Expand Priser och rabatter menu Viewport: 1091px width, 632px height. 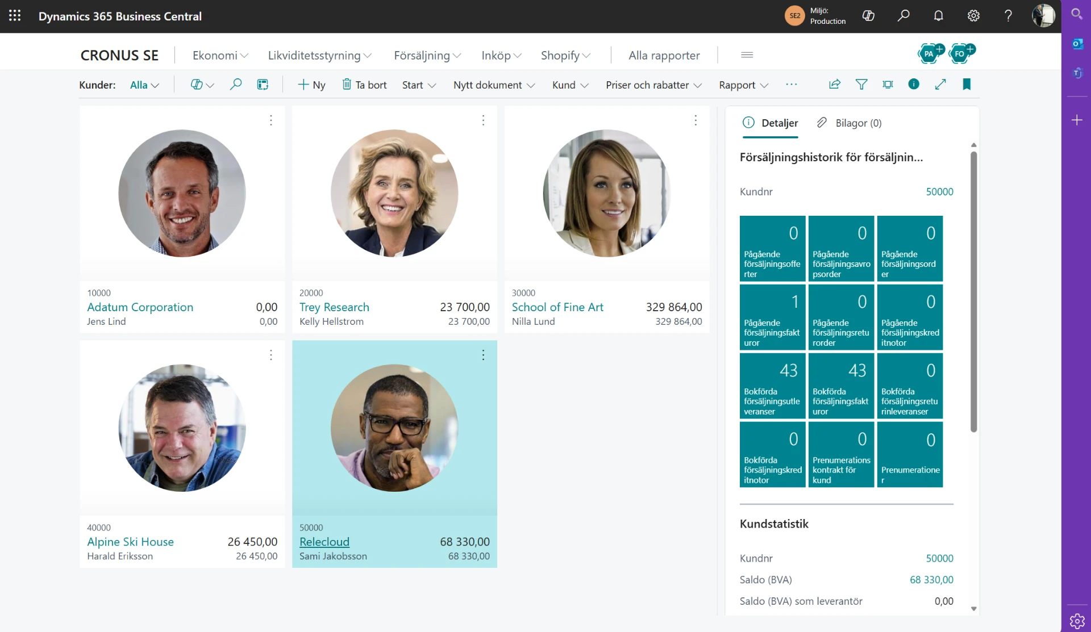[x=653, y=85]
